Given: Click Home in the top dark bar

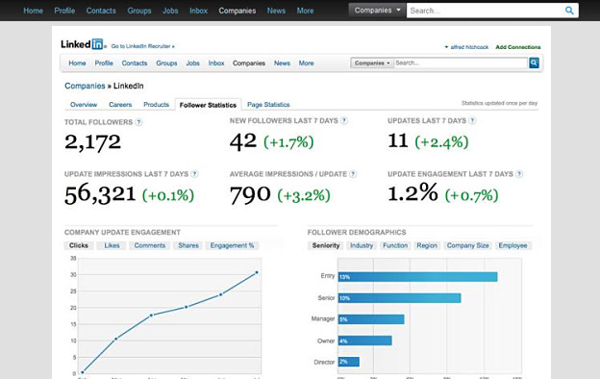Looking at the screenshot, I should 33,11.
